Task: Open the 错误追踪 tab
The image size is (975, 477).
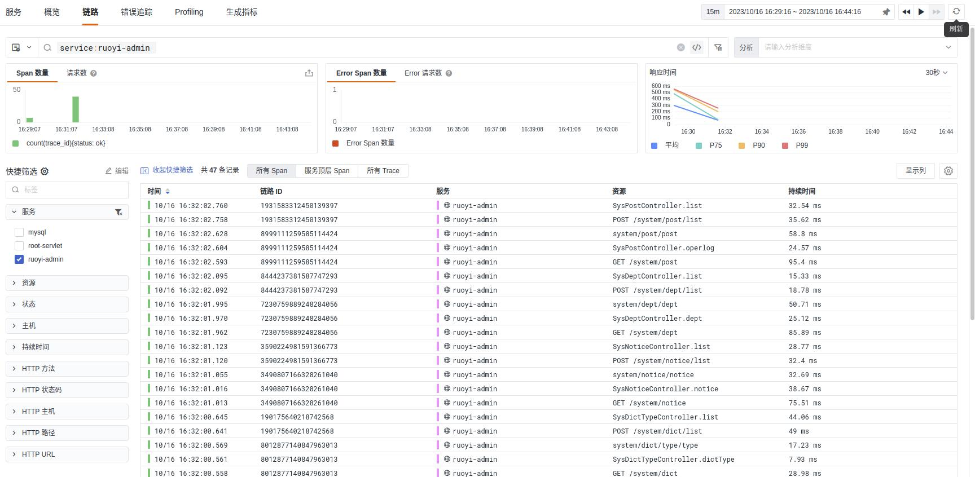Action: point(137,12)
